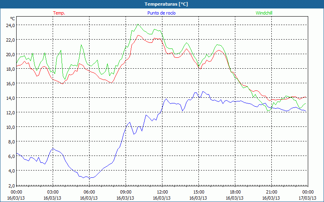
Task: Click the 14,0 y-axis value
Action: point(11,98)
